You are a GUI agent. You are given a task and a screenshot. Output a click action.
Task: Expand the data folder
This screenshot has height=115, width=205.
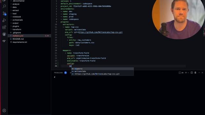tap(14, 7)
